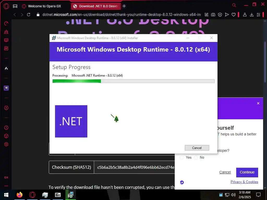Image resolution: width=267 pixels, height=200 pixels.
Task: Open the GX Mods sidebar icon
Action: pos(6,48)
